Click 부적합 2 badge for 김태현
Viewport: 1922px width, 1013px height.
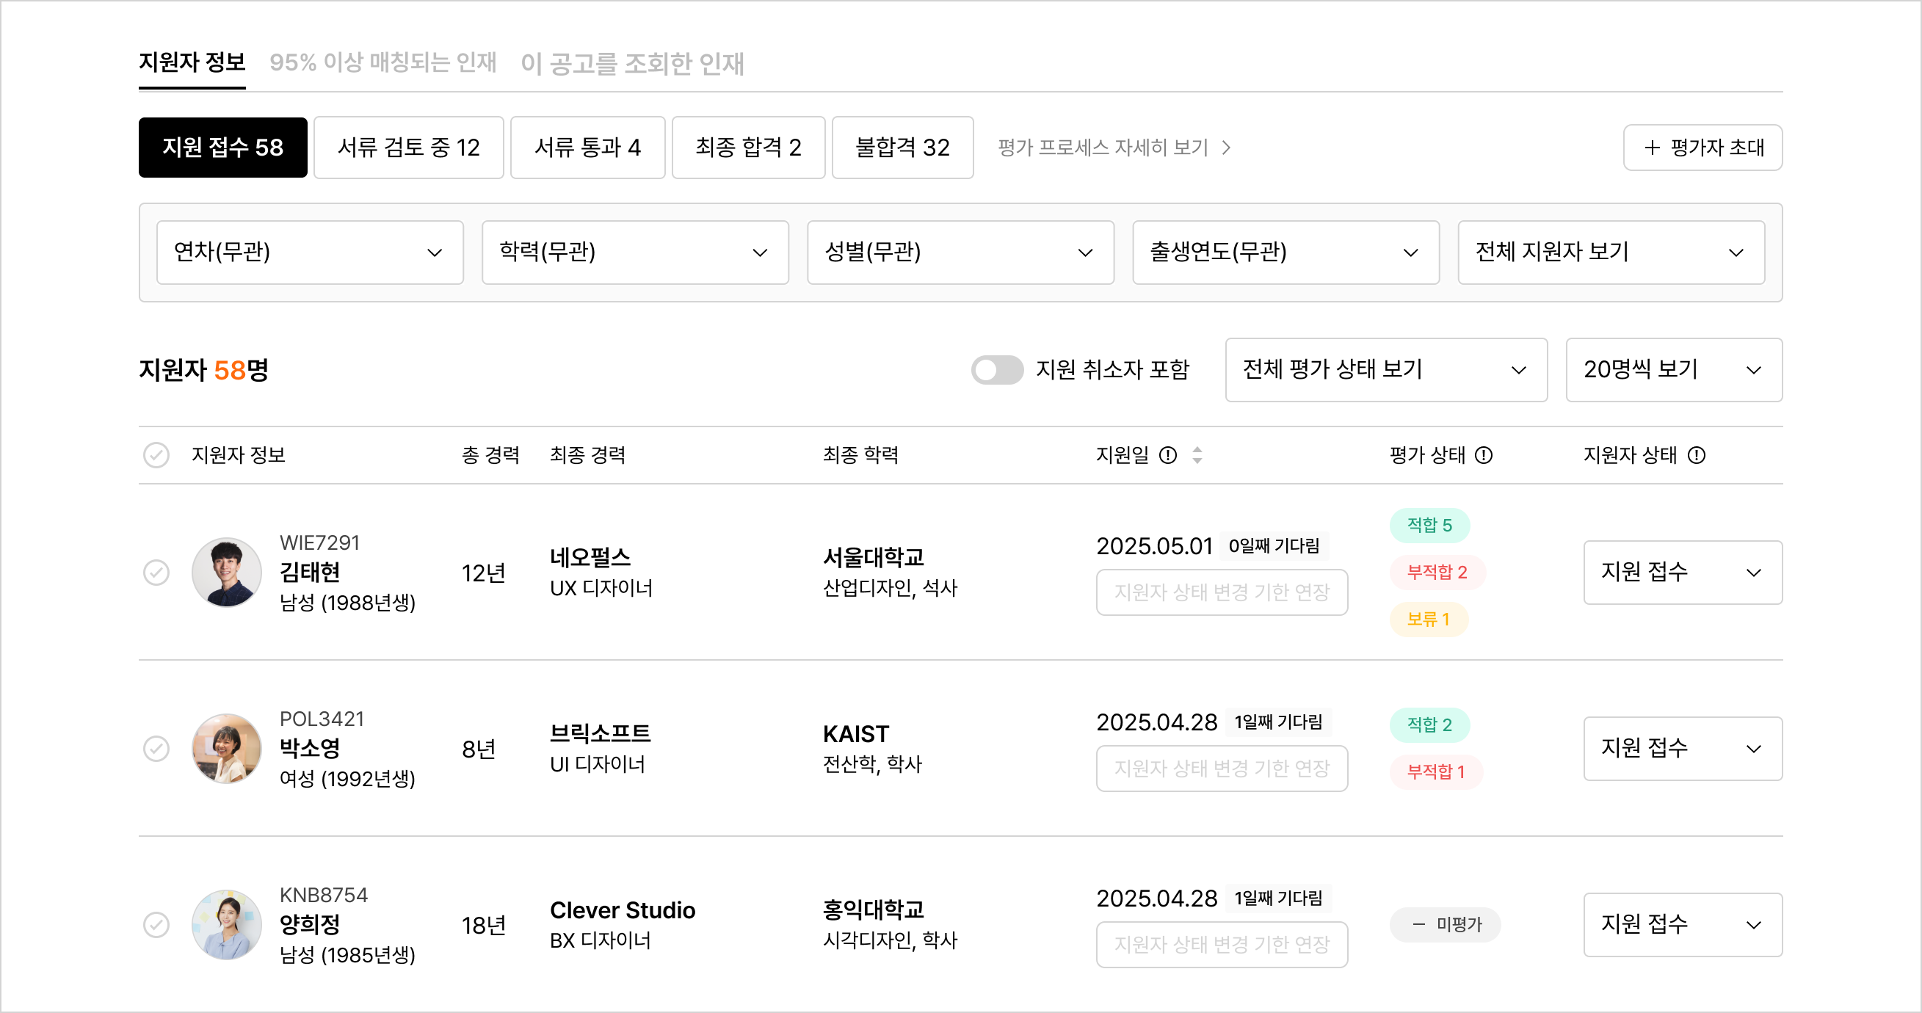[x=1436, y=572]
